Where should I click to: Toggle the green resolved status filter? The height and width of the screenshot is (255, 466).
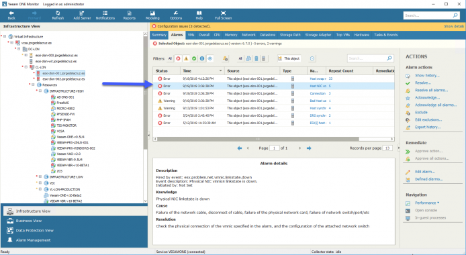(x=194, y=58)
